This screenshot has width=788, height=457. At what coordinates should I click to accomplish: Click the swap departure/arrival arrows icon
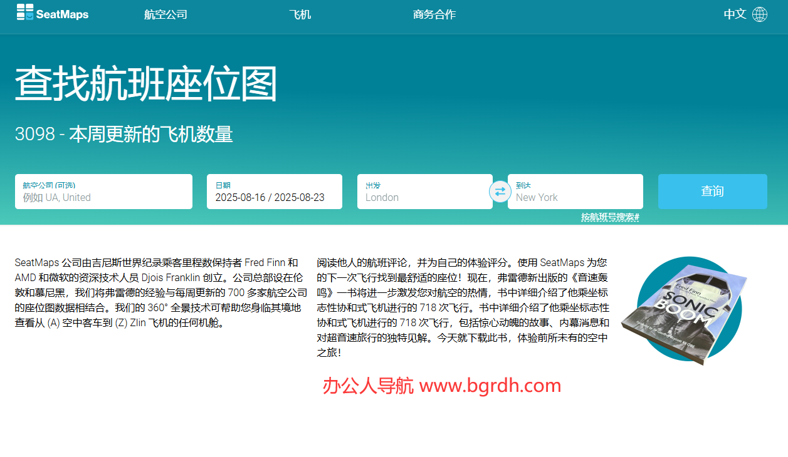500,192
